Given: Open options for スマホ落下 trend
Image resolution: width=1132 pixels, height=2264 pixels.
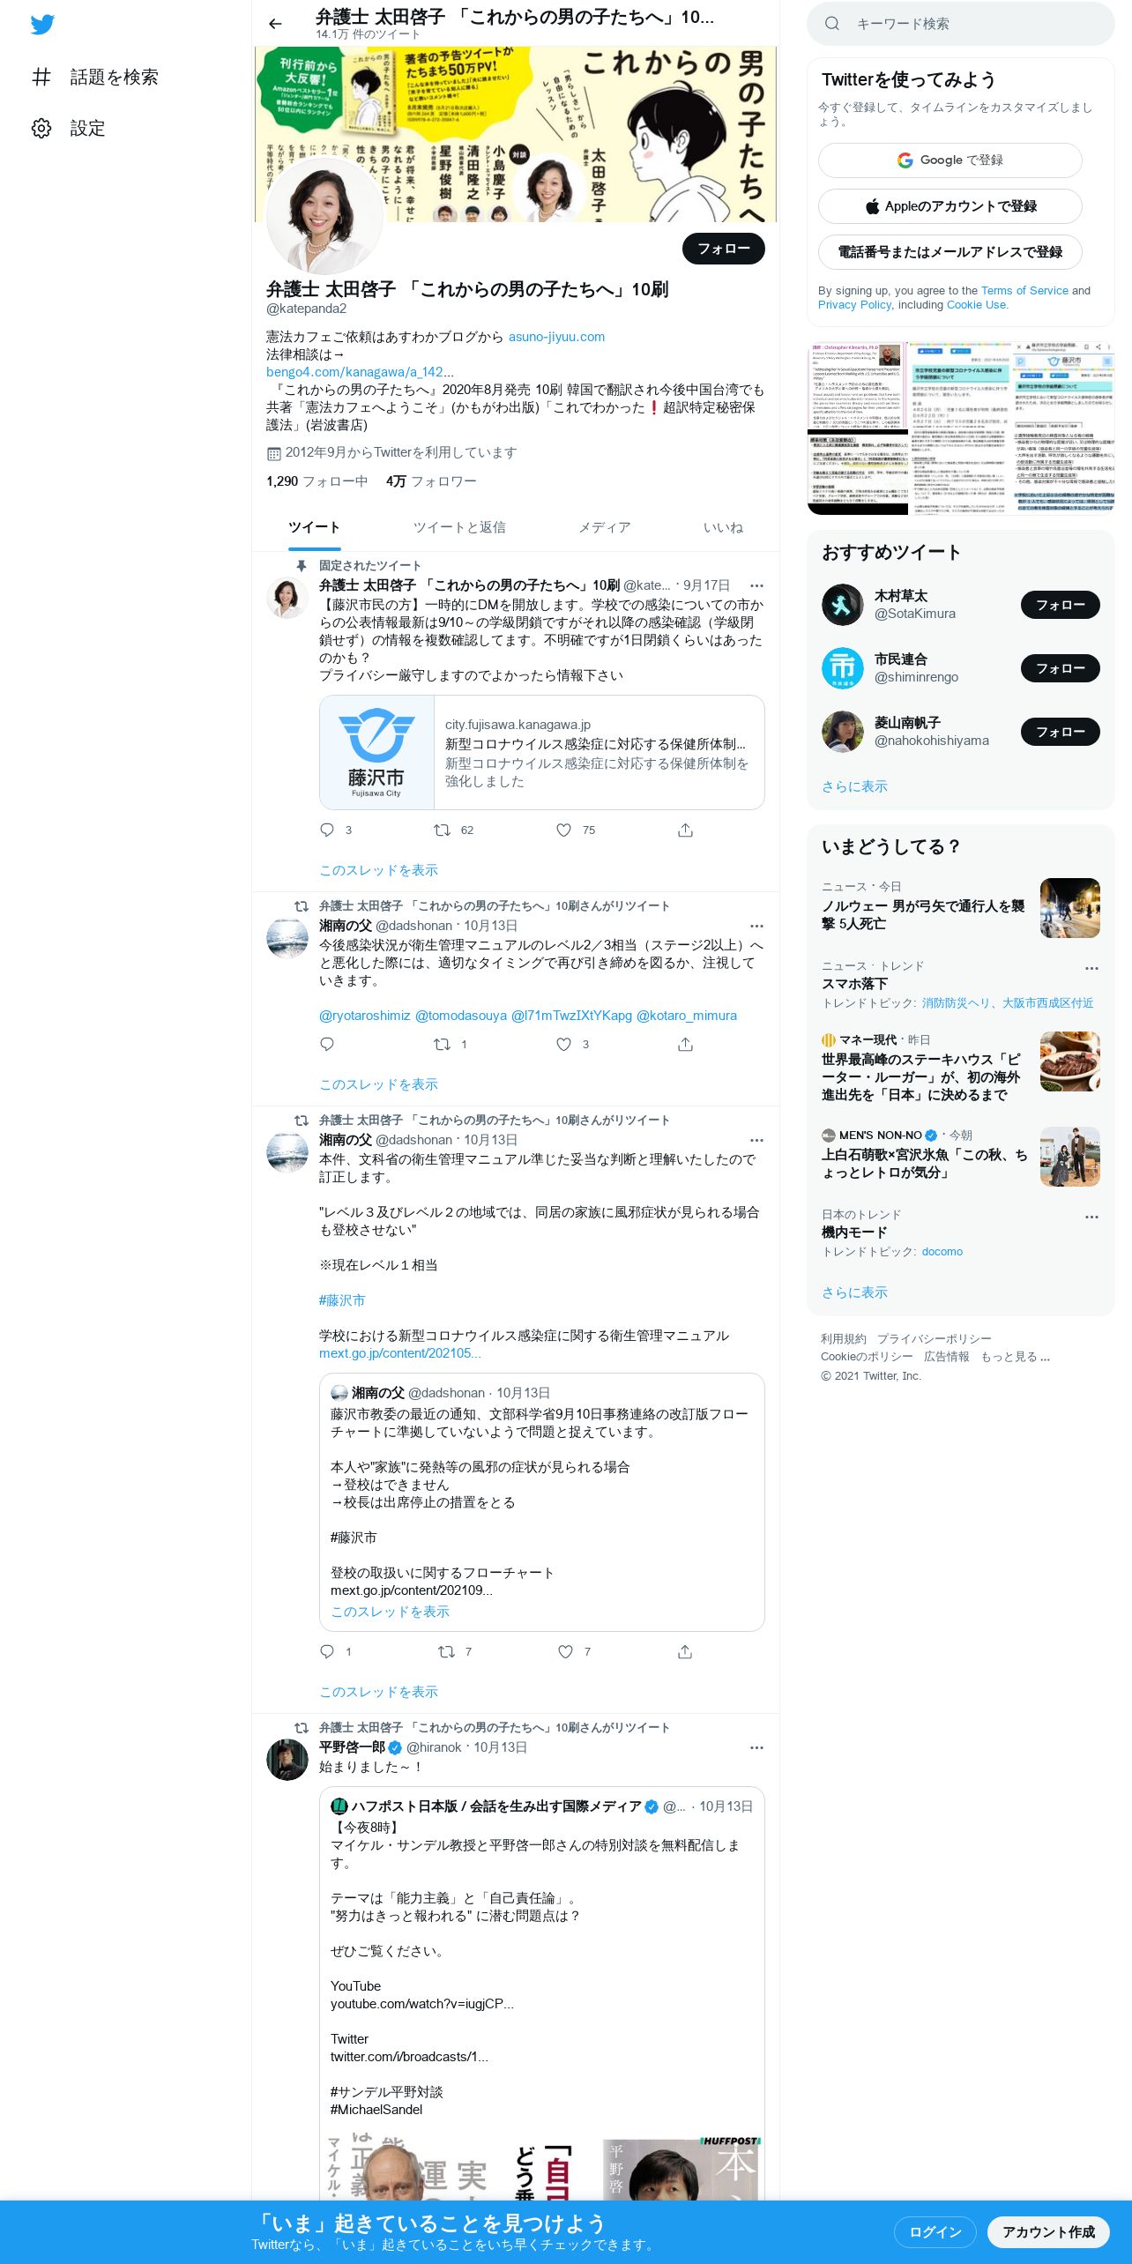Looking at the screenshot, I should tap(1091, 968).
